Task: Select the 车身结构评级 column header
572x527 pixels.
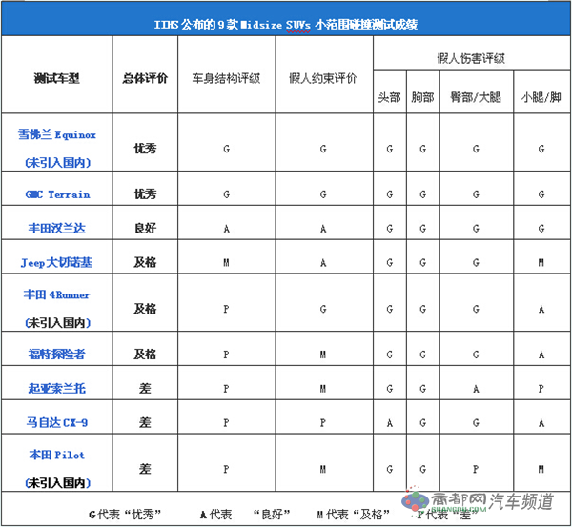Action: point(227,78)
